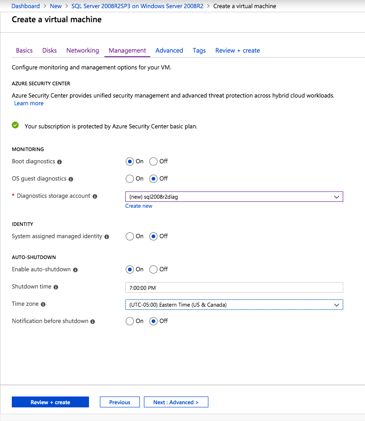The height and width of the screenshot is (421, 365).
Task: Expand the Time zone dropdown
Action: coord(234,305)
